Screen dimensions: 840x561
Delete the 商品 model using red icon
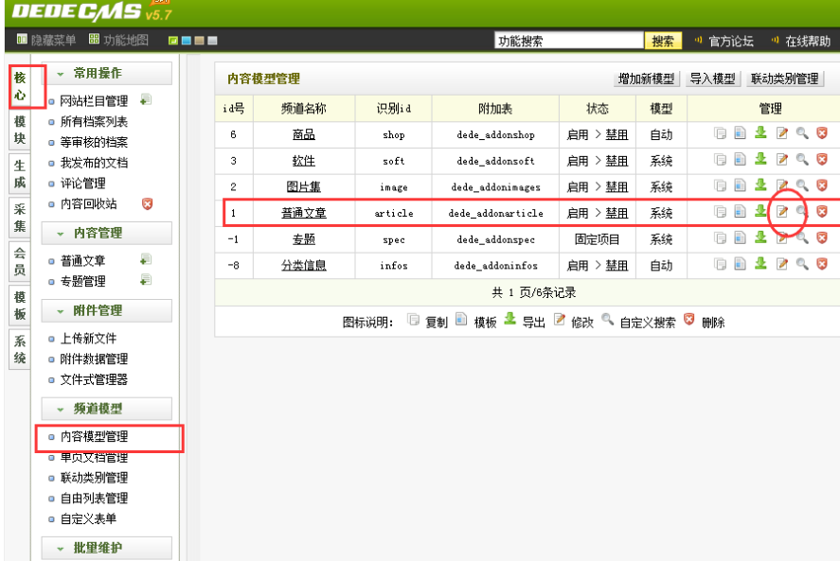[822, 132]
